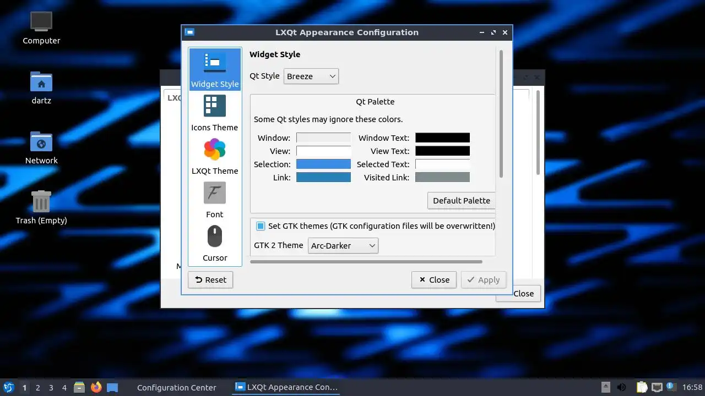Open the dartz home folder icon

point(41,88)
